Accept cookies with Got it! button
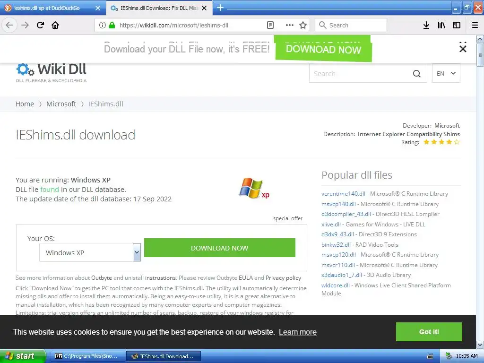Viewport: 484px width, 363px height. [x=429, y=332]
